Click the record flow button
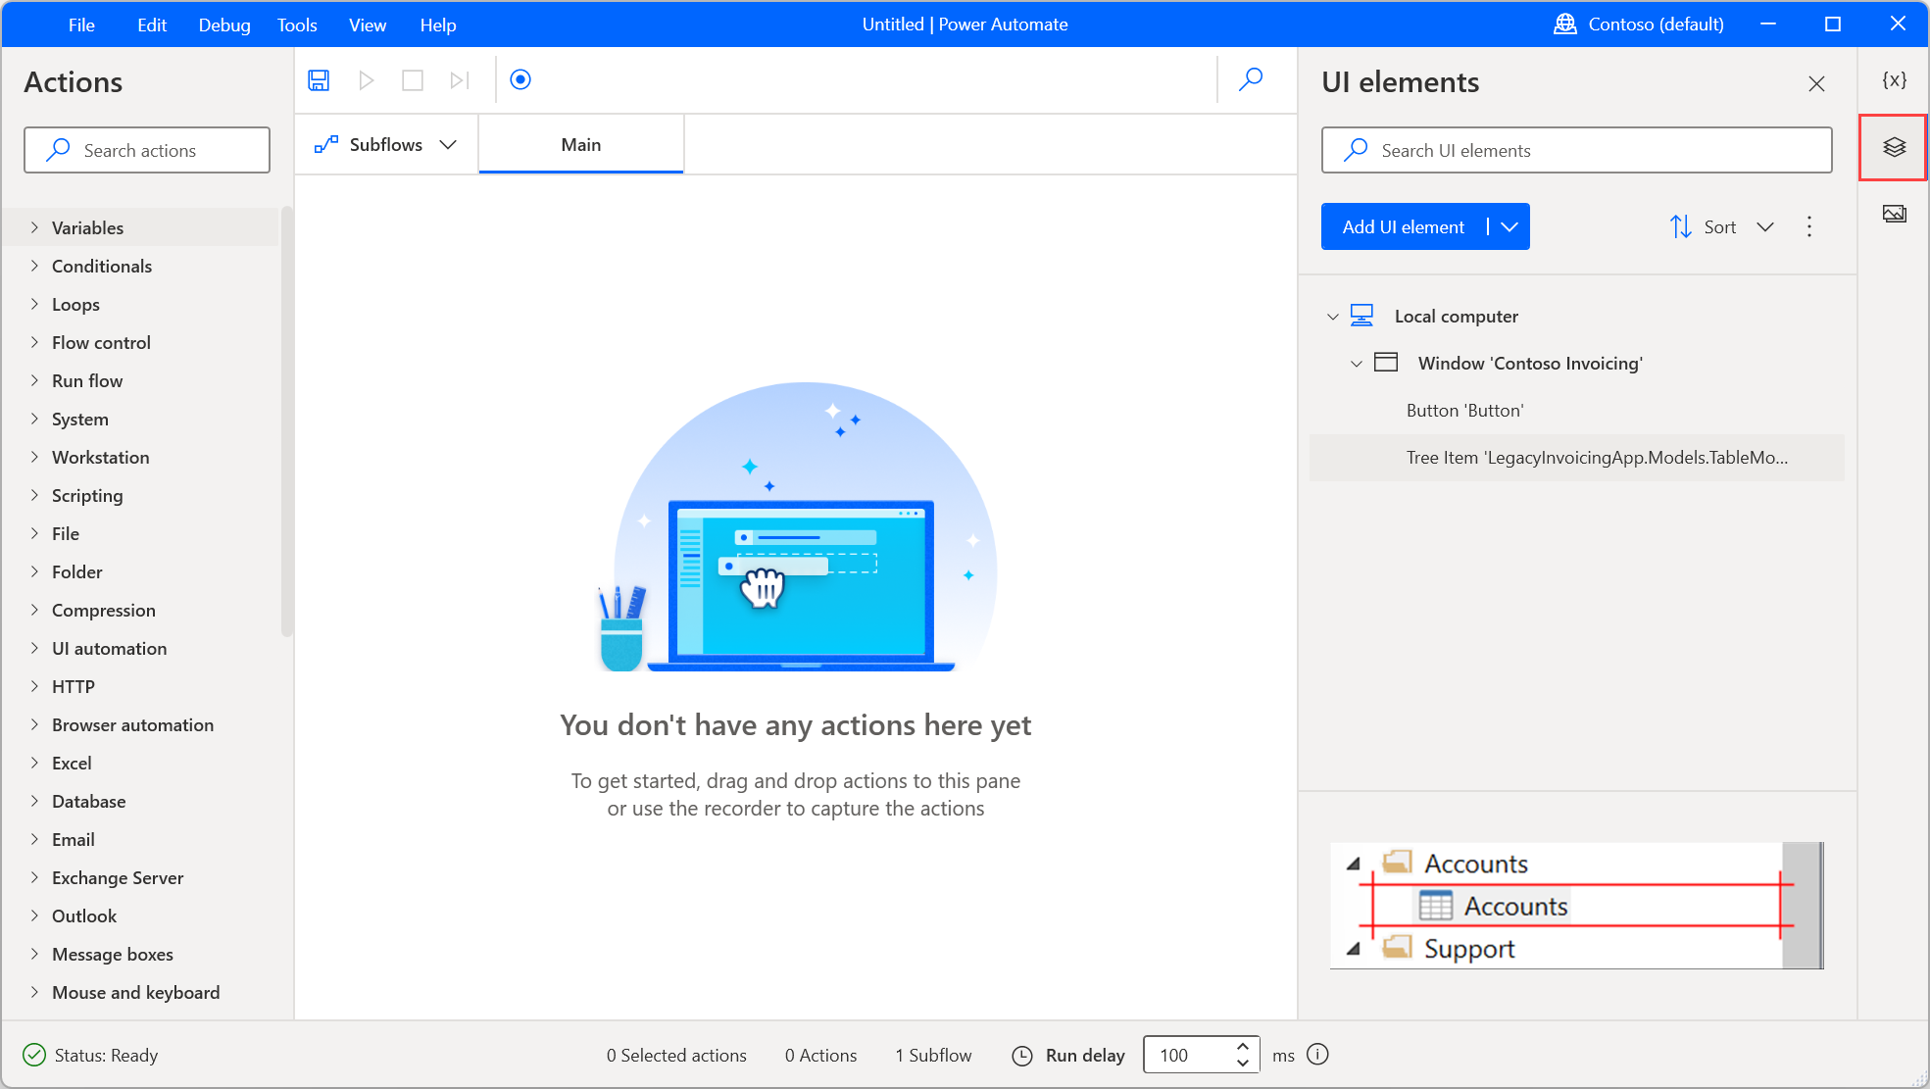The width and height of the screenshot is (1930, 1089). [520, 79]
